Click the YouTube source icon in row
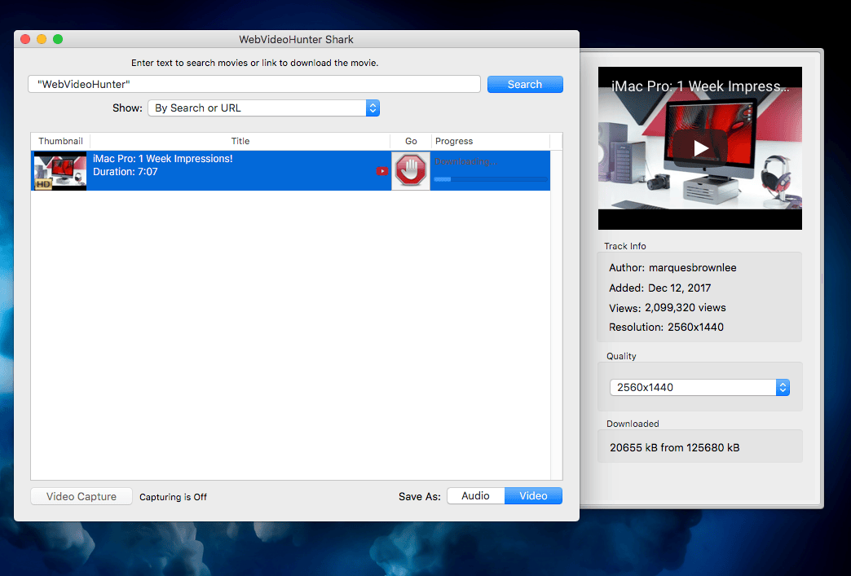 coord(382,171)
